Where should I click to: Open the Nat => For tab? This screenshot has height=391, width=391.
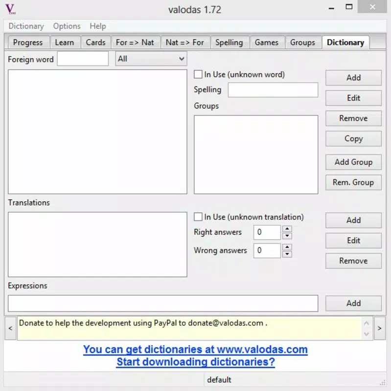coord(185,43)
